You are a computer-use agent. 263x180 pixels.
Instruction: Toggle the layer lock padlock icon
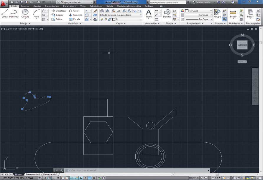tap(110, 19)
